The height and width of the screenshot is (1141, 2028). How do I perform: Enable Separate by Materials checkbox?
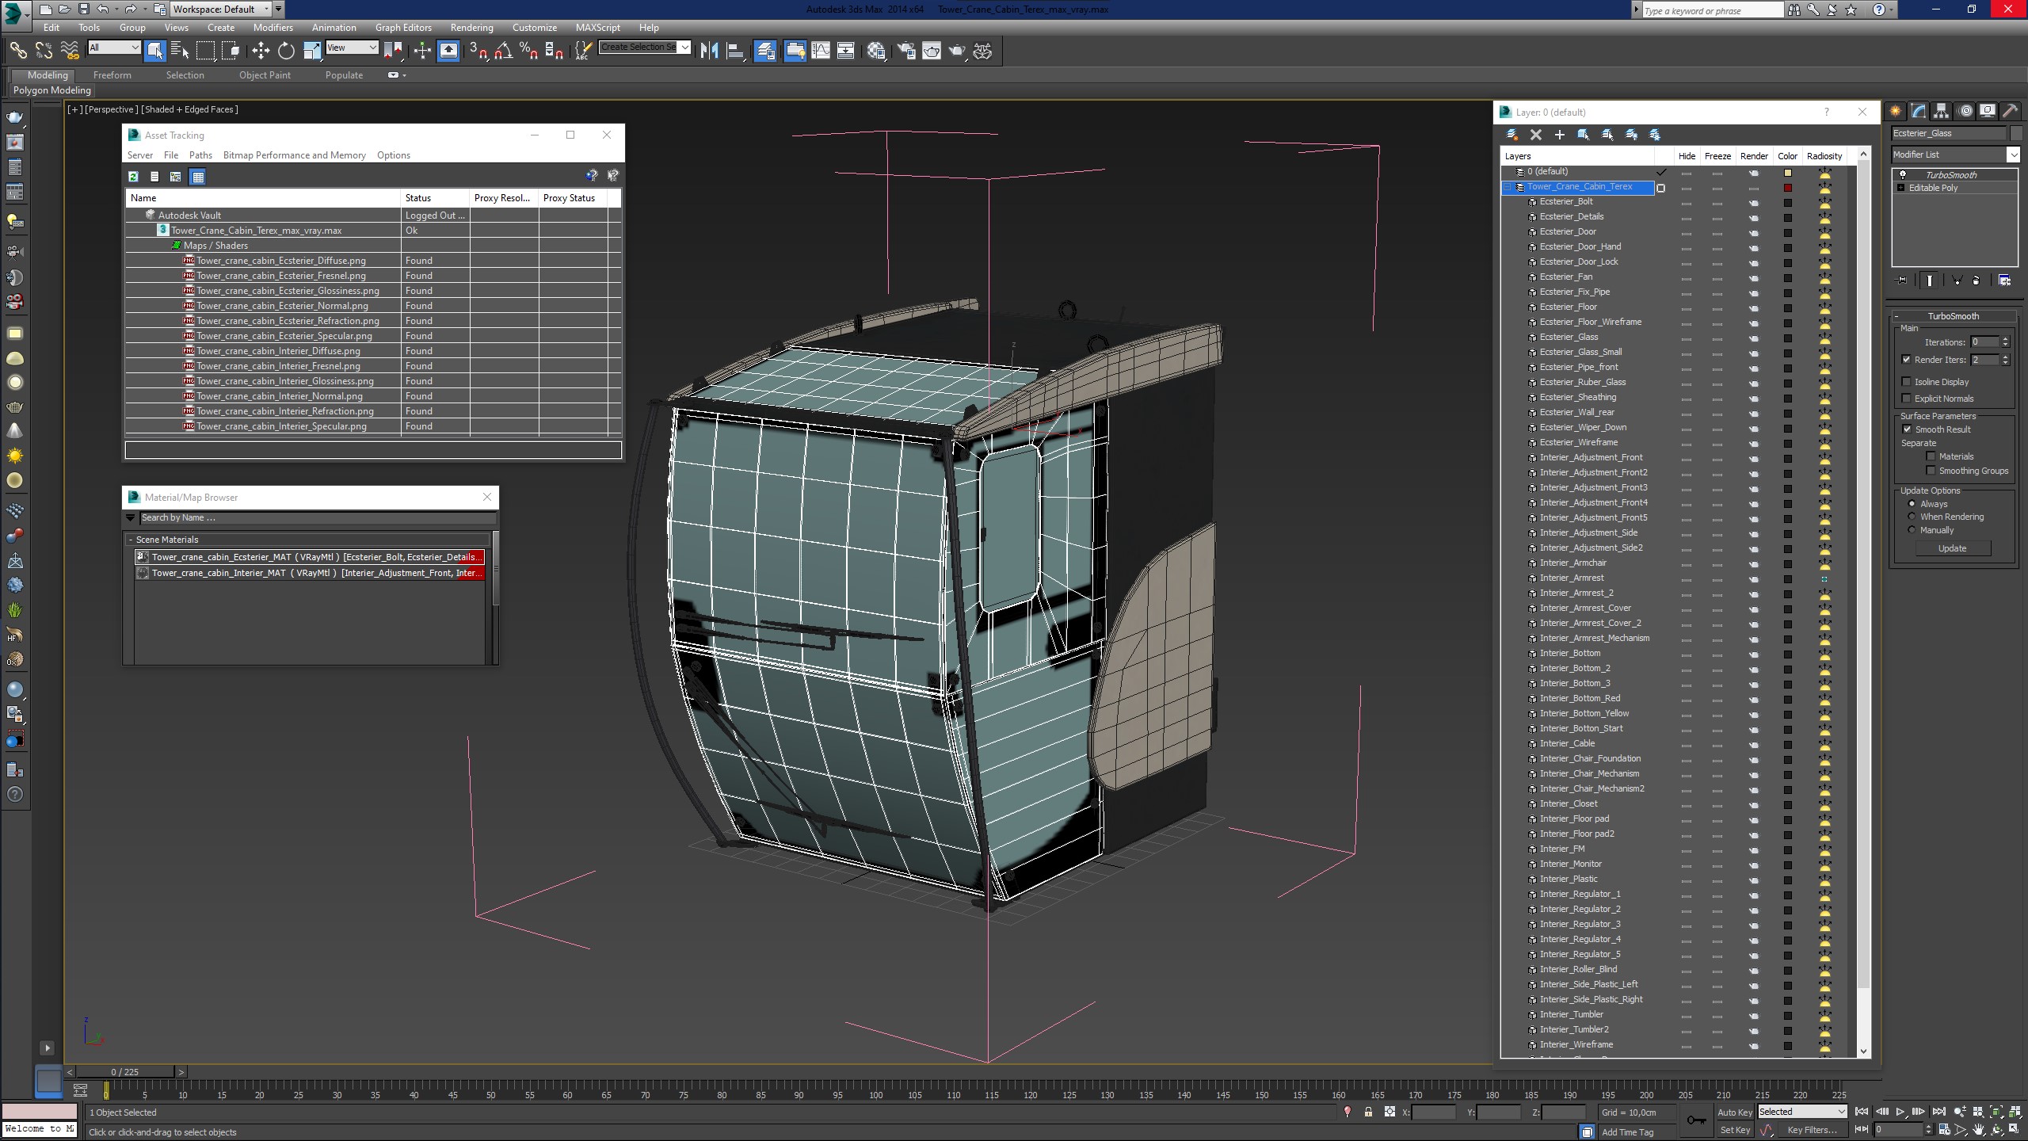1931,456
